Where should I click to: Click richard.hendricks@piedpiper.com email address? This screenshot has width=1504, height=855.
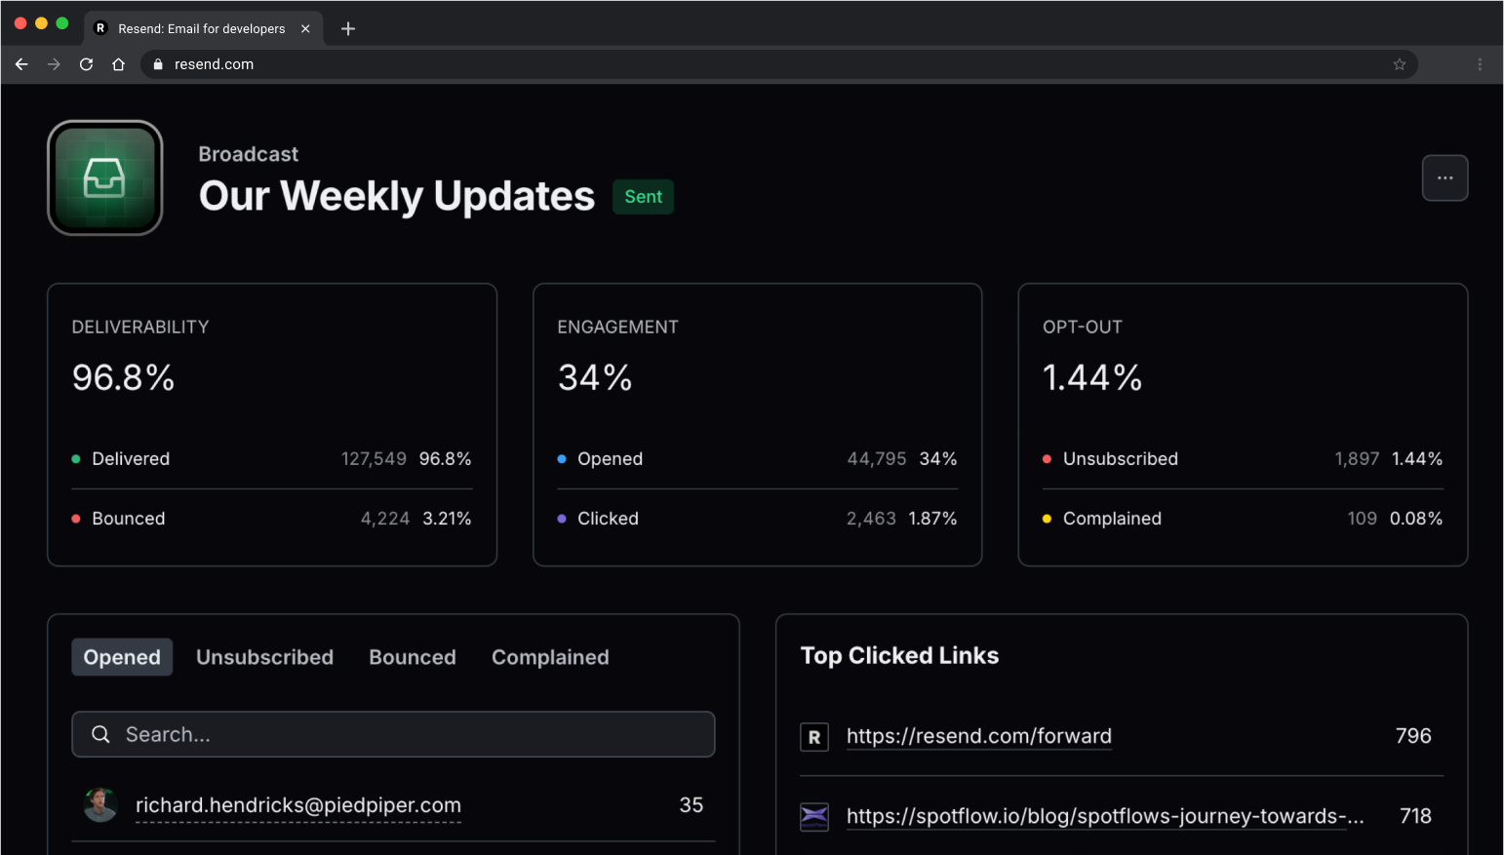[x=297, y=805]
